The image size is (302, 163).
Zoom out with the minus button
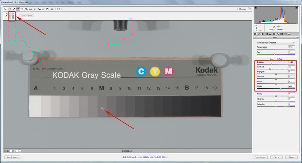[x=5, y=151]
